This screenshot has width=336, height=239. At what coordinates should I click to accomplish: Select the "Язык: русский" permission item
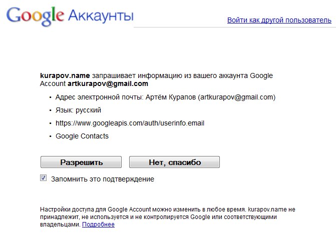79,110
